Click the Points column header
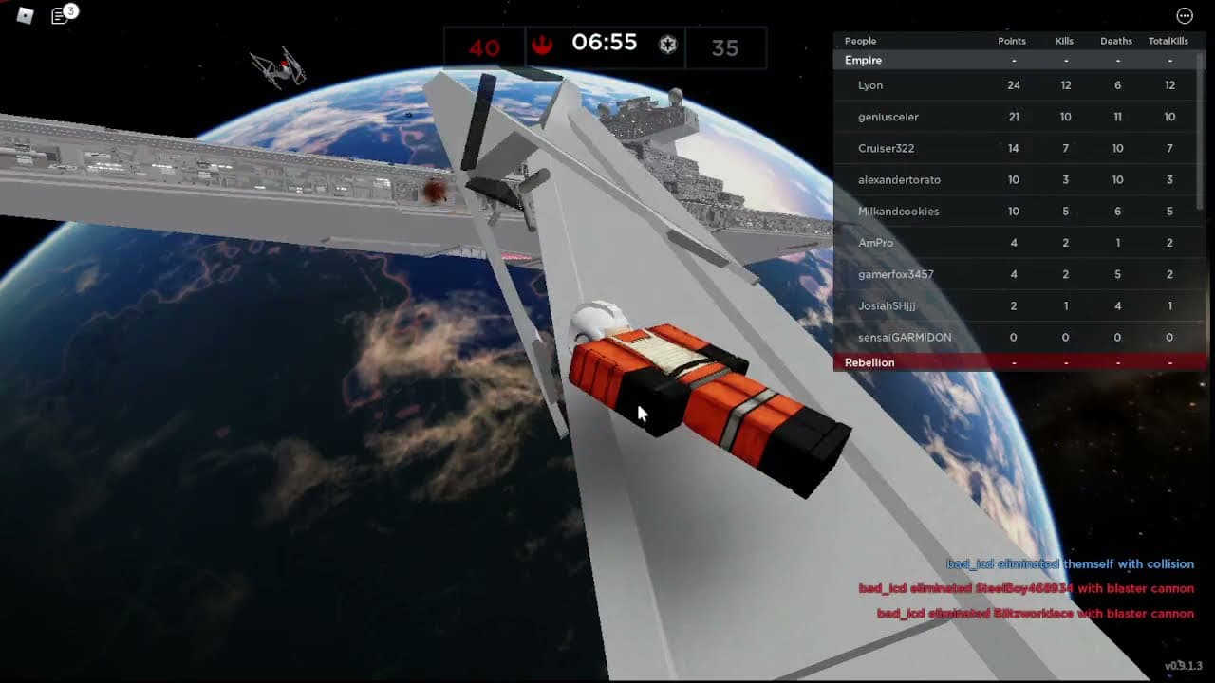The image size is (1215, 683). [x=1012, y=41]
